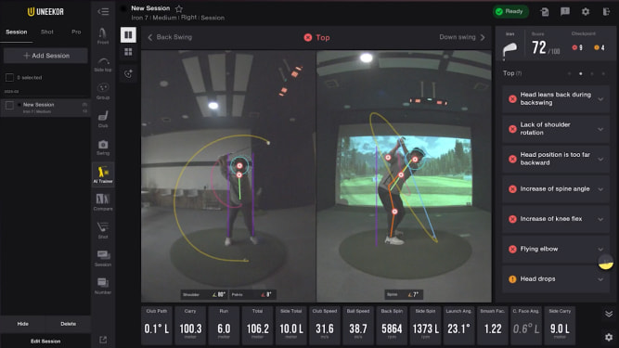619x348 pixels.
Task: Open the Swing camera tool
Action: [x=103, y=148]
